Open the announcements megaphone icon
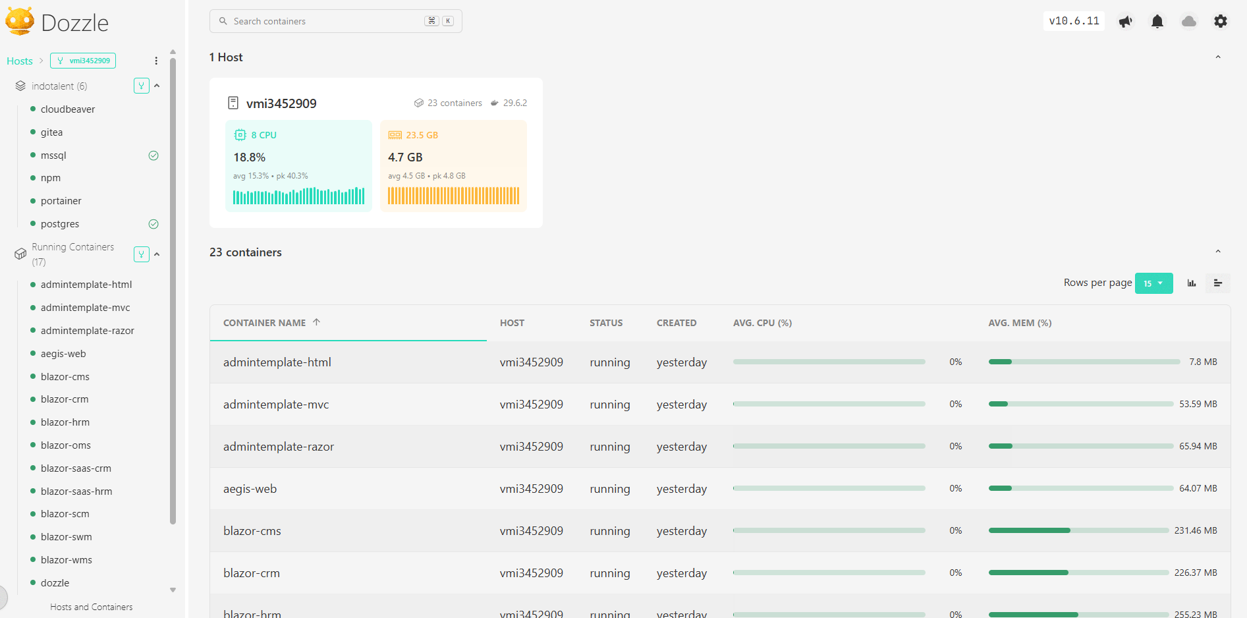This screenshot has height=618, width=1247. [1126, 22]
